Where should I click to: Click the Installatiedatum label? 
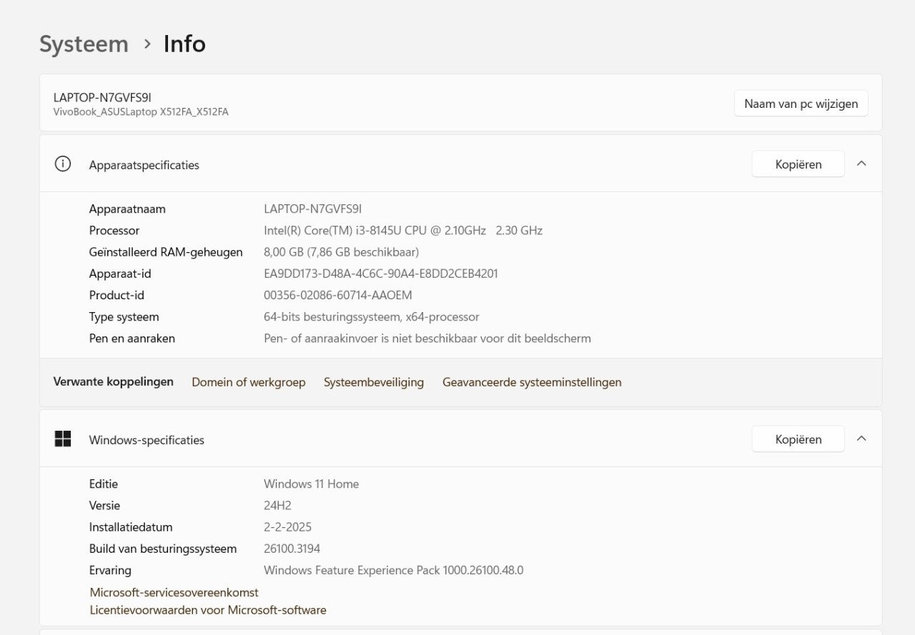click(131, 527)
